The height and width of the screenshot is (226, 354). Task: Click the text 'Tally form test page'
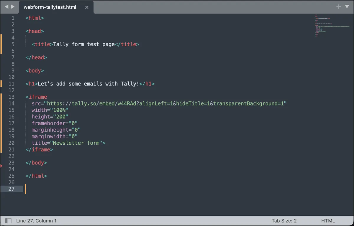coord(84,44)
